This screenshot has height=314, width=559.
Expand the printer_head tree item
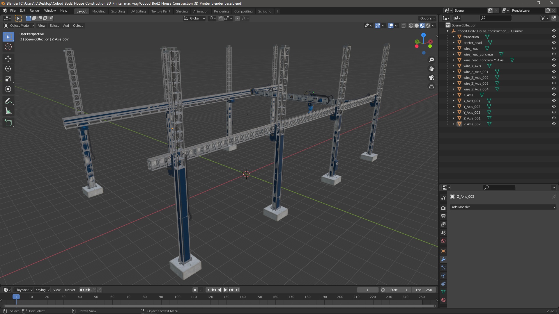coord(453,43)
